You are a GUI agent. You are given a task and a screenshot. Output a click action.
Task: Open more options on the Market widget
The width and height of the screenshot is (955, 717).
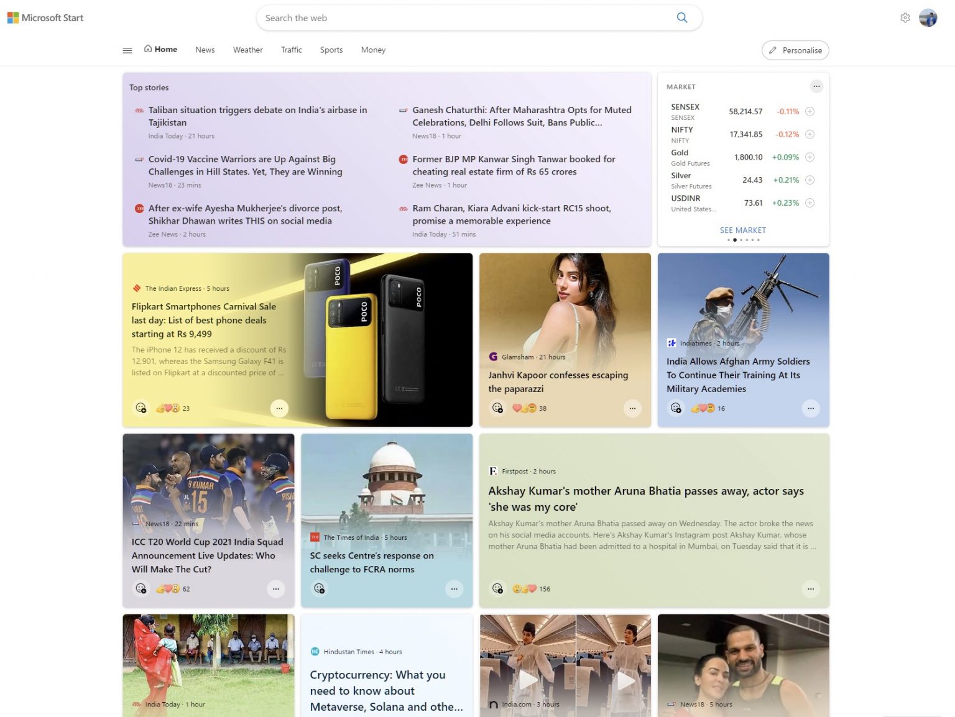pyautogui.click(x=817, y=86)
